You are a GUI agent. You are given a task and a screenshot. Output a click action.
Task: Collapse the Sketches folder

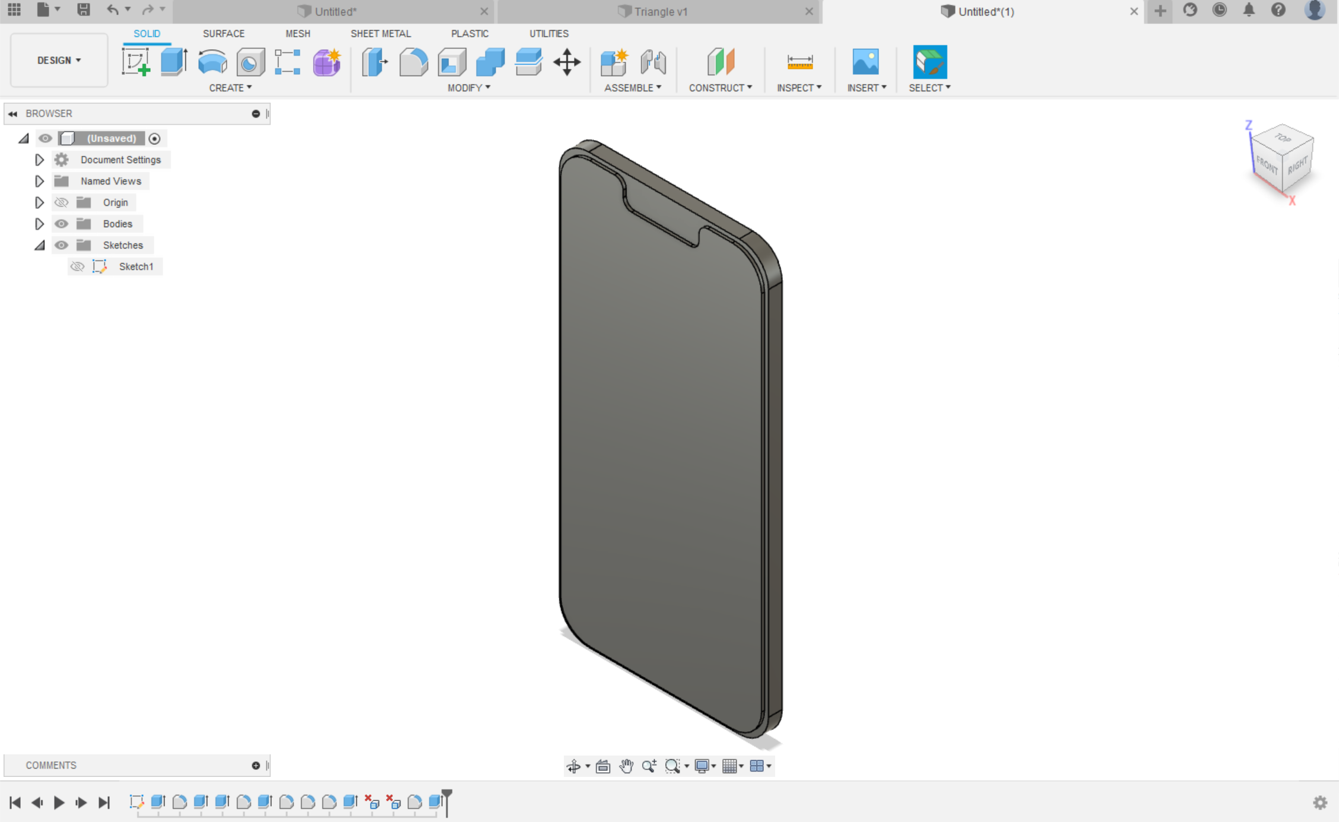point(39,245)
